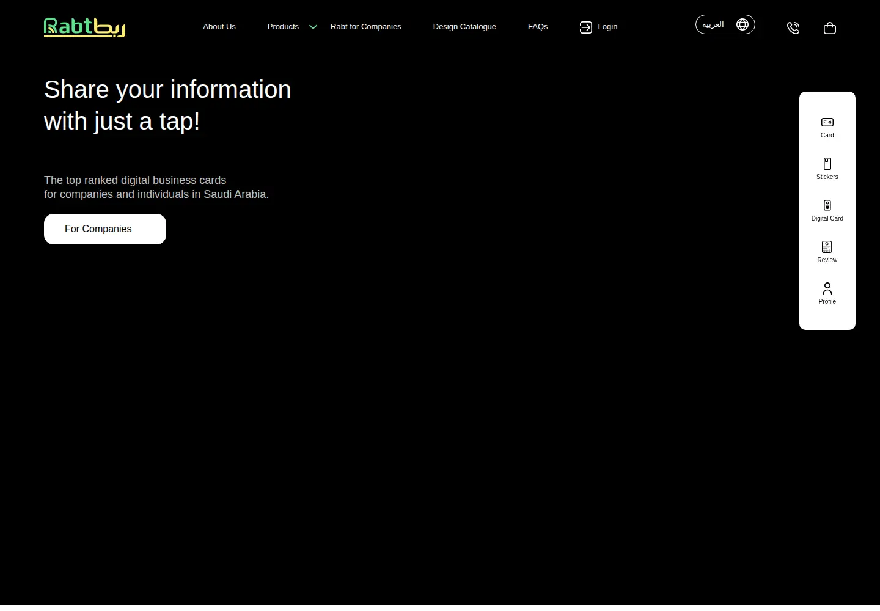
Task: Click the Login arrow icon
Action: [x=585, y=27]
